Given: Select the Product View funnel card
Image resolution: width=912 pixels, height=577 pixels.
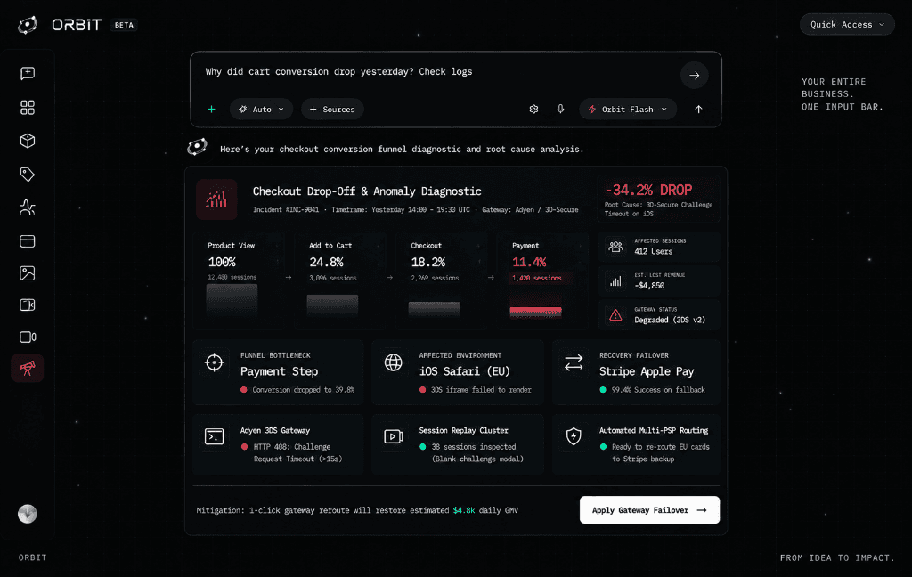Looking at the screenshot, I should [239, 280].
